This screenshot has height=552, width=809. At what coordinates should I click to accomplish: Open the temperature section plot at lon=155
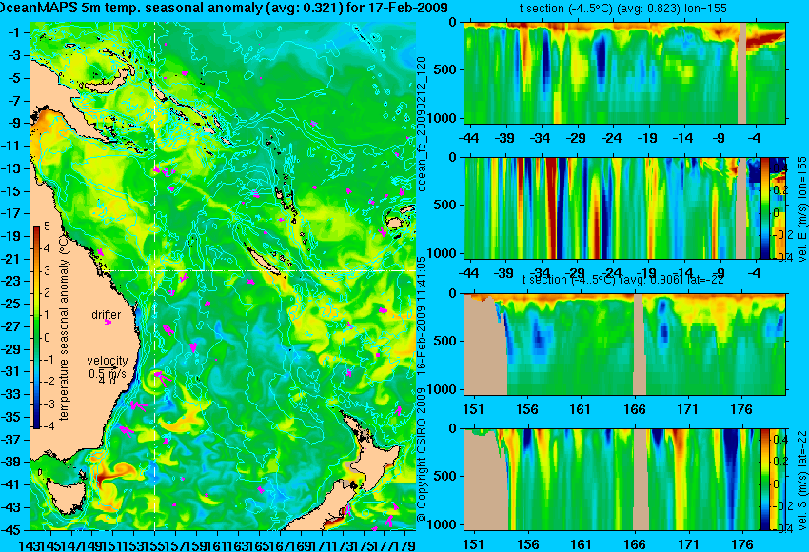point(624,72)
